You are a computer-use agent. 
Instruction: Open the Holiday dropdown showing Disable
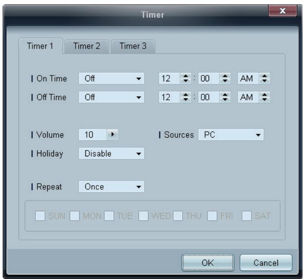click(111, 154)
